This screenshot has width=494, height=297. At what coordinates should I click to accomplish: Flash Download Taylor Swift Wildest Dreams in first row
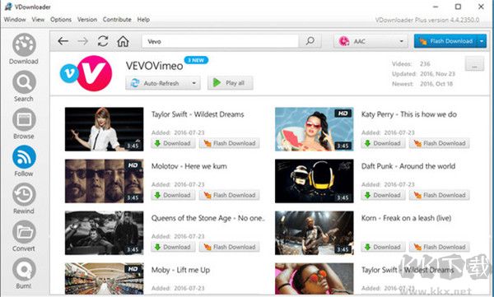[230, 143]
